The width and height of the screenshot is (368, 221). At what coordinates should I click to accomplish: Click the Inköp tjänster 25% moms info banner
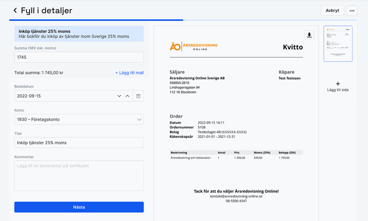point(79,34)
